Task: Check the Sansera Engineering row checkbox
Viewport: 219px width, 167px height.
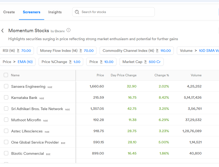Action: [6, 86]
